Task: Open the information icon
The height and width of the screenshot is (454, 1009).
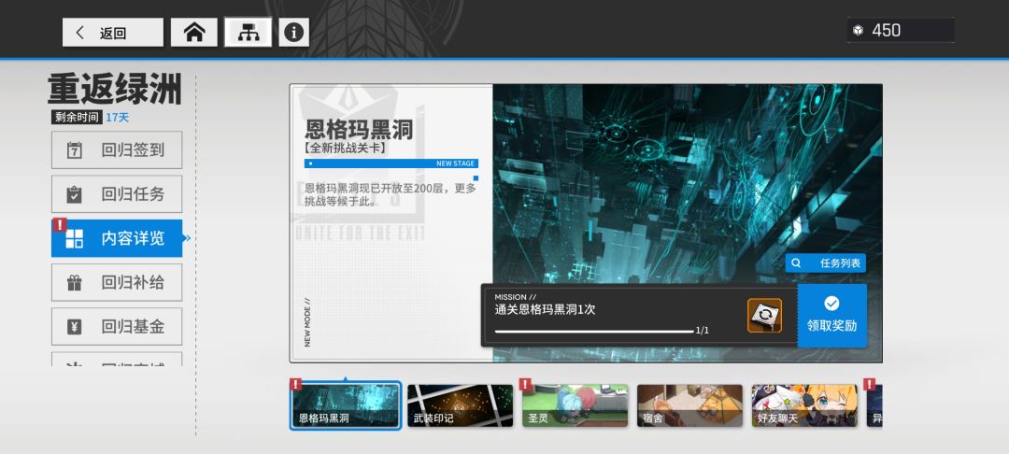Action: point(294,32)
